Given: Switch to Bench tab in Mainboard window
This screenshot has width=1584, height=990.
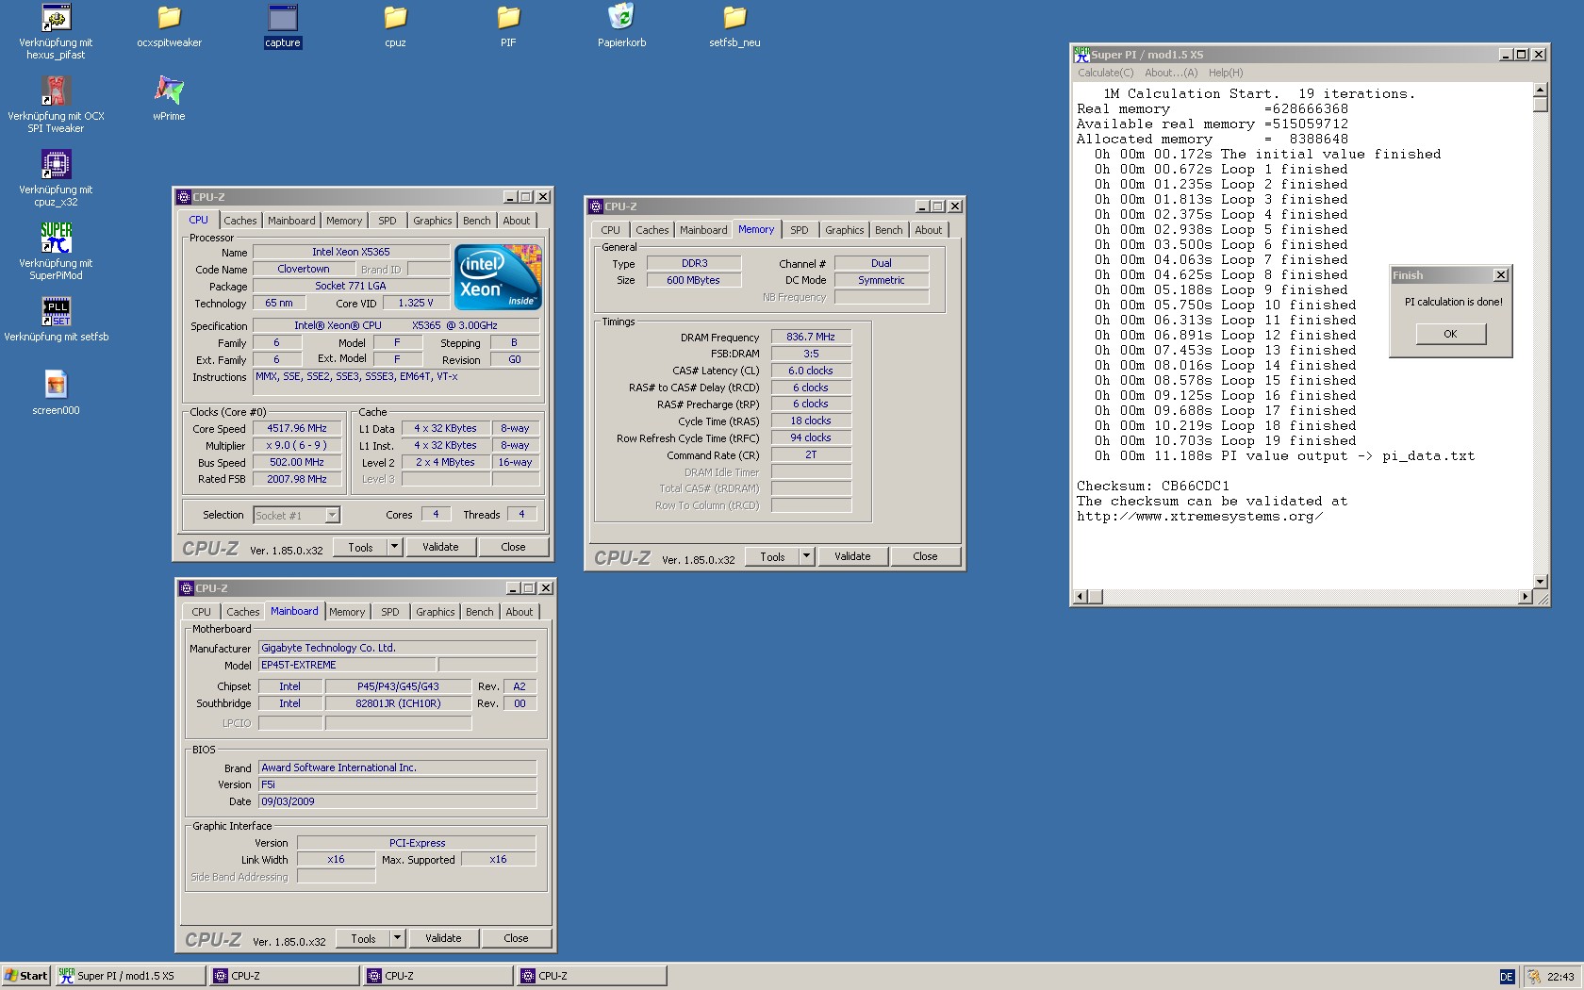Looking at the screenshot, I should tap(479, 612).
